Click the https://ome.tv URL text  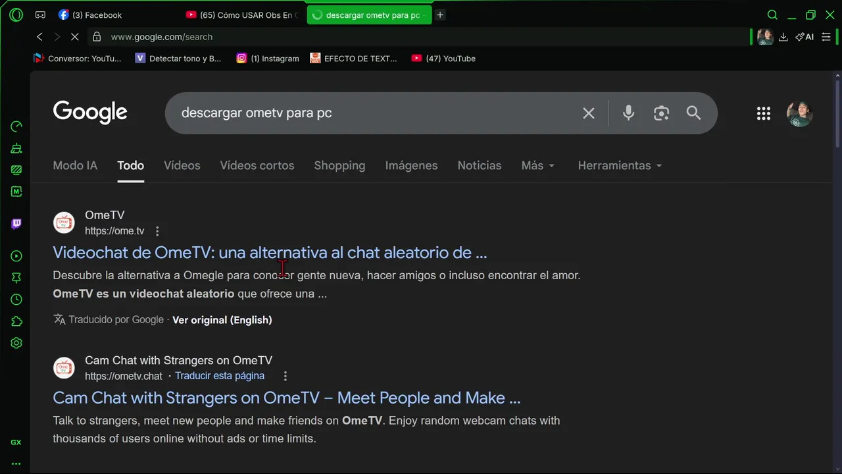click(114, 231)
